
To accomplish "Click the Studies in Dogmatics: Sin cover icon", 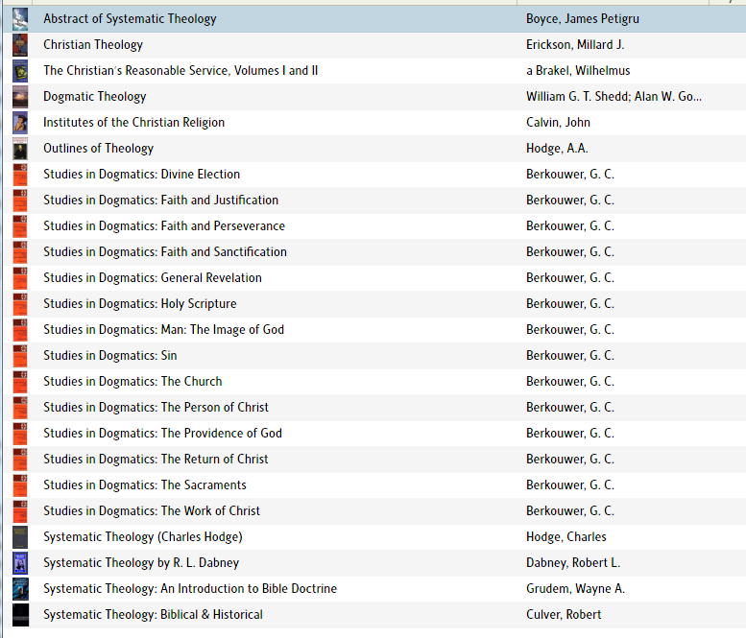I will (20, 356).
